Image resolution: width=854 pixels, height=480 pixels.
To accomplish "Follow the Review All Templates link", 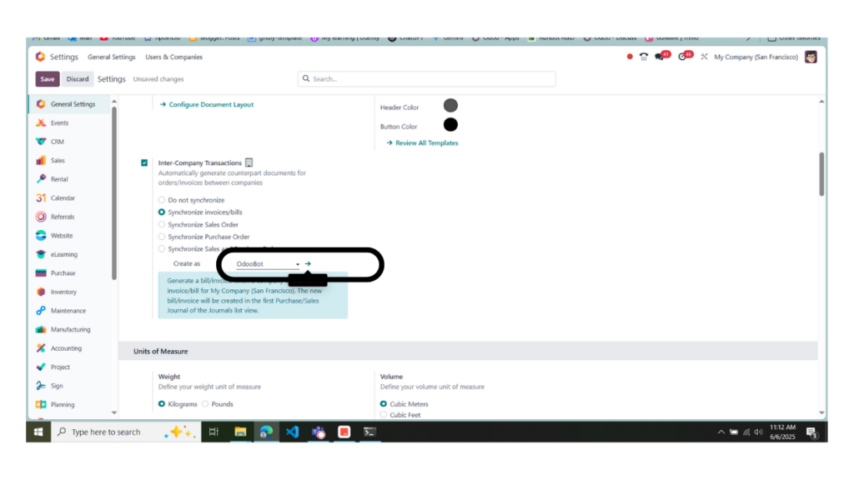I will point(423,143).
